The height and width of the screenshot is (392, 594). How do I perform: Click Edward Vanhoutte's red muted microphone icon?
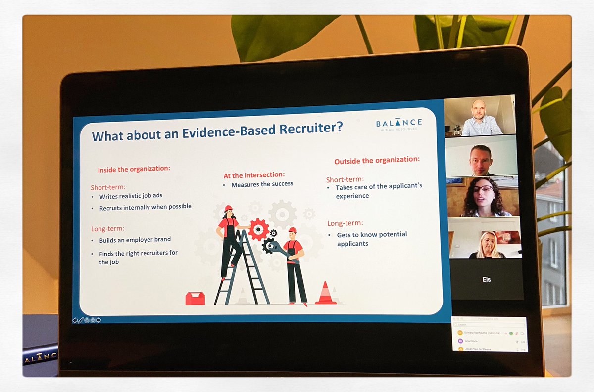[517, 333]
